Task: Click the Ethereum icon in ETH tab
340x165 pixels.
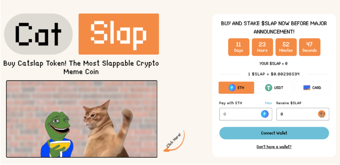Action: point(232,87)
